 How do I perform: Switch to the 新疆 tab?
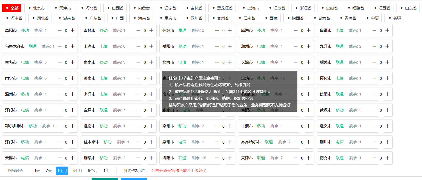click(394, 18)
